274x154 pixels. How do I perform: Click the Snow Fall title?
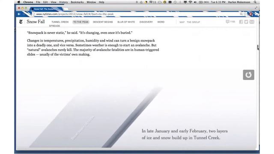(36, 22)
